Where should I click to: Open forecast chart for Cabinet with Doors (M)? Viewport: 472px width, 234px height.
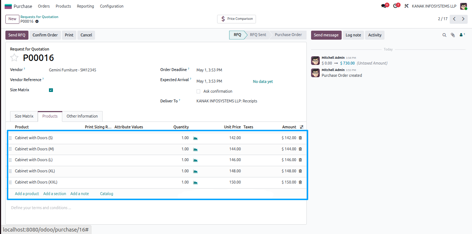point(195,149)
